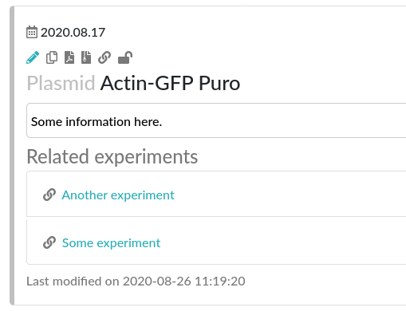Click the Related experiments heading
This screenshot has height=311, width=406.
[112, 157]
